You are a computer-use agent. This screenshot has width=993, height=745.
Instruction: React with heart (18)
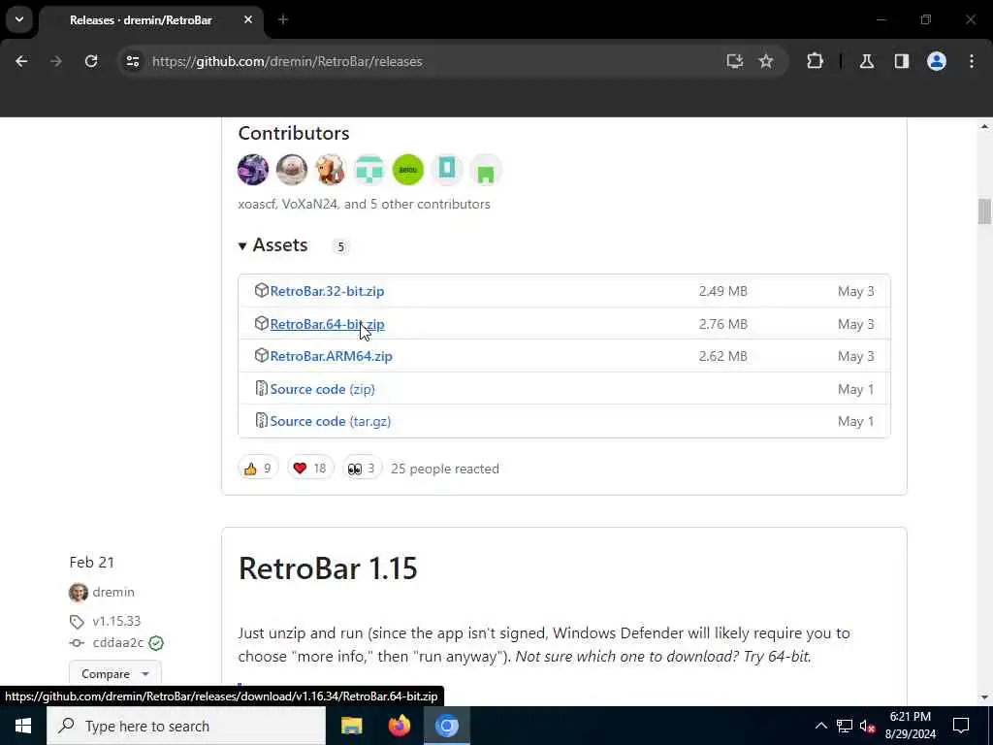coord(309,469)
